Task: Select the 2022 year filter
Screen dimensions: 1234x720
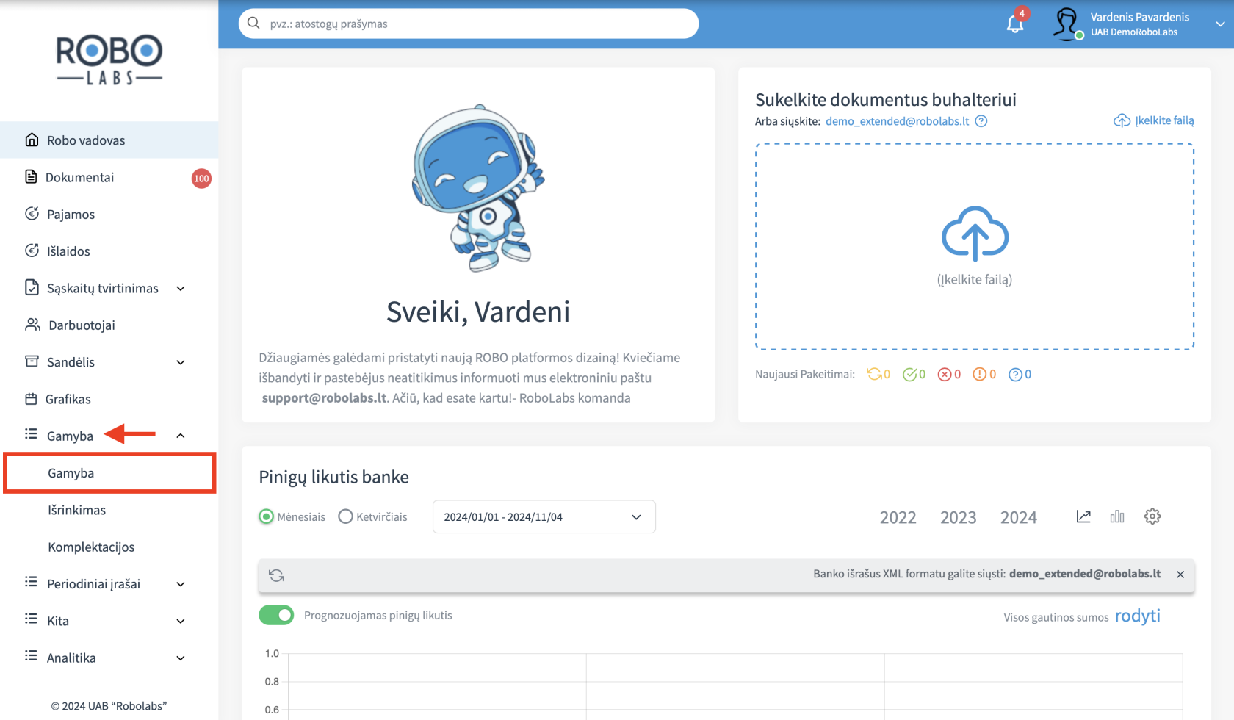Action: [x=898, y=517]
